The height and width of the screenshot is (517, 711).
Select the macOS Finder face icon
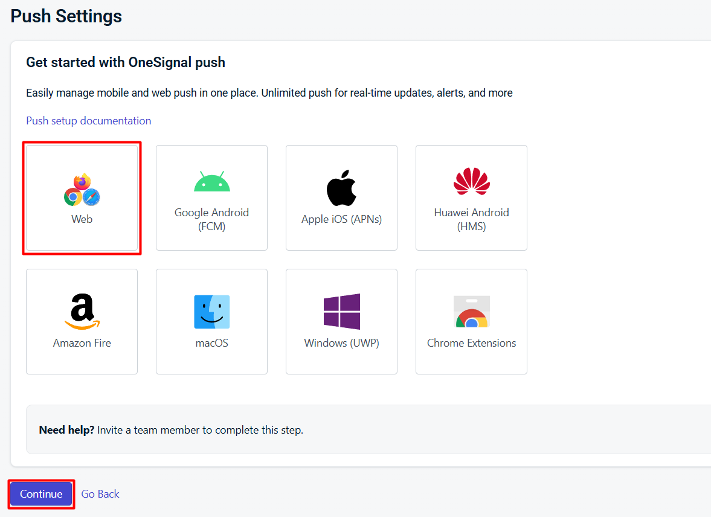coord(212,312)
